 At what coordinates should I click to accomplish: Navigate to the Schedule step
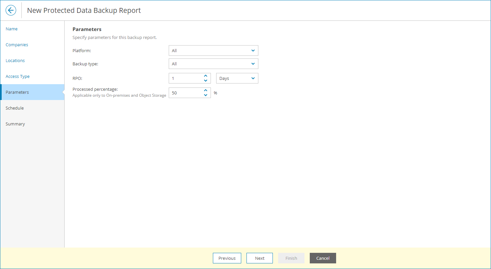click(x=14, y=108)
